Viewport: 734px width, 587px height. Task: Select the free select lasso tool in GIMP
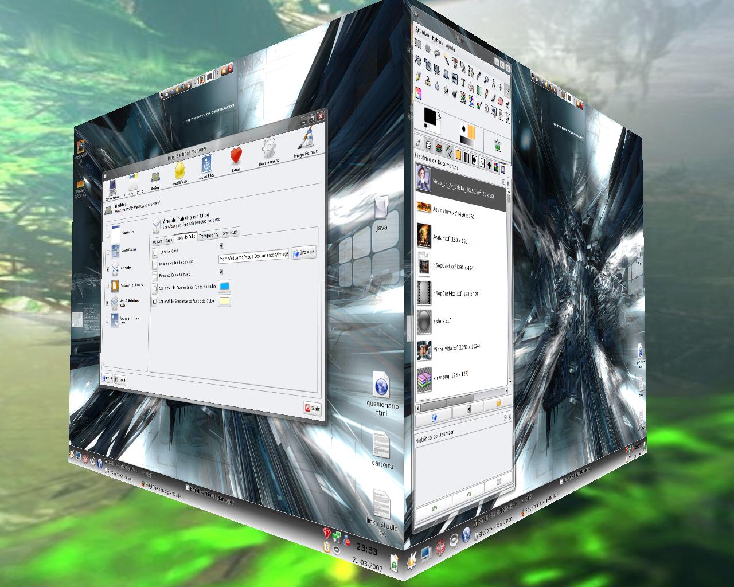(437, 53)
